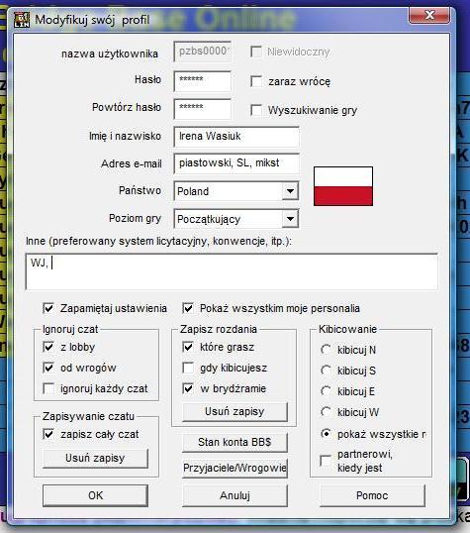
Task: Toggle ignore chat z lobby
Action: 48,347
